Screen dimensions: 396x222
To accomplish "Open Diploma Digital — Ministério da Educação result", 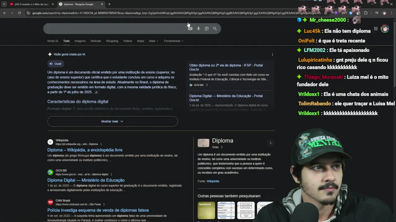I will [86, 180].
